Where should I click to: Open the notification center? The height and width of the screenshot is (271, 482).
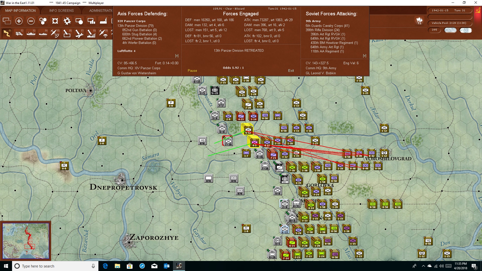(x=474, y=266)
